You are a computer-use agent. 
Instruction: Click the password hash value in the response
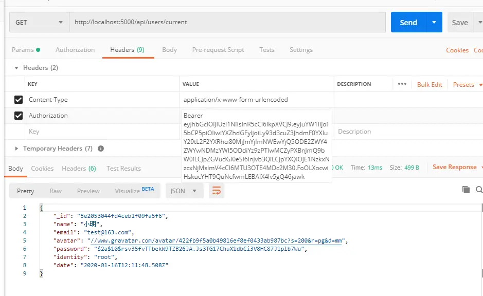(199, 249)
